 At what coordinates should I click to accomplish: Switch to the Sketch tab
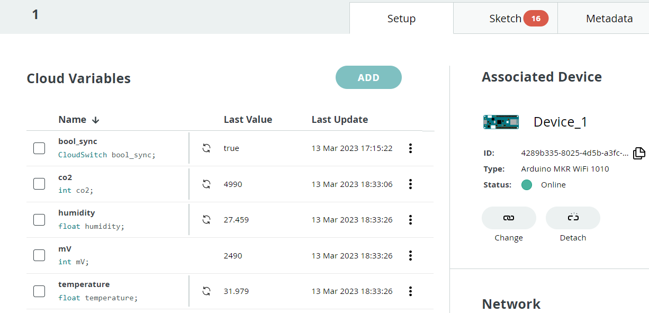506,18
